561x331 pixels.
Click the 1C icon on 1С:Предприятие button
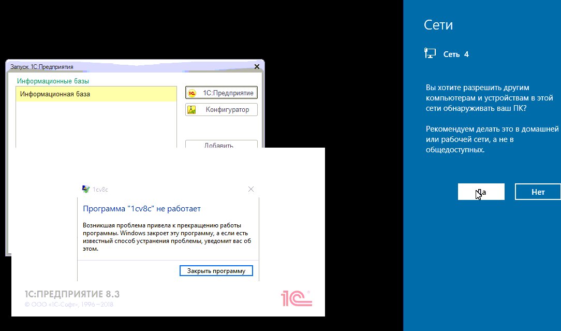tap(192, 93)
